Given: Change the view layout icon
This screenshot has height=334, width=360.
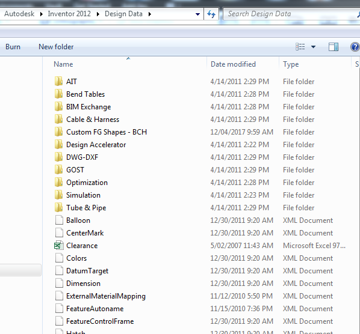Looking at the screenshot, I should click(300, 47).
